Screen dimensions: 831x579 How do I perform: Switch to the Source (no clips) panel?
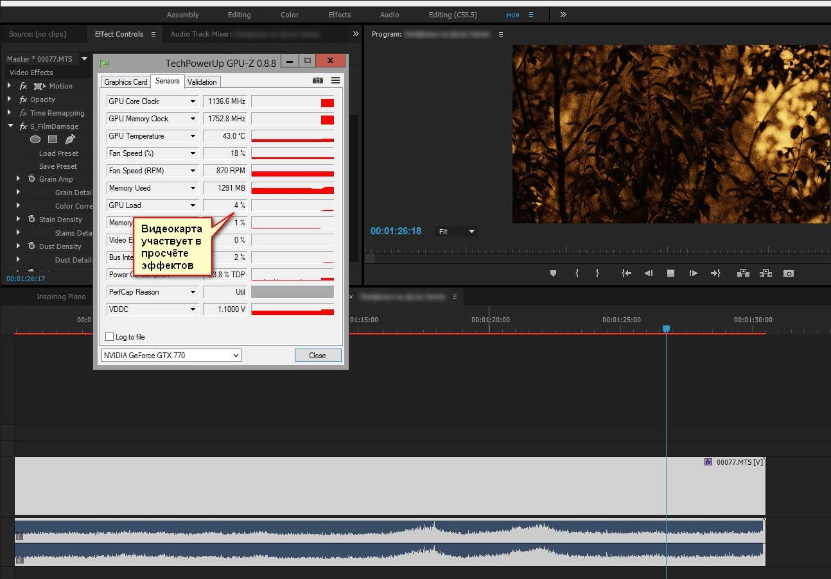[x=37, y=34]
